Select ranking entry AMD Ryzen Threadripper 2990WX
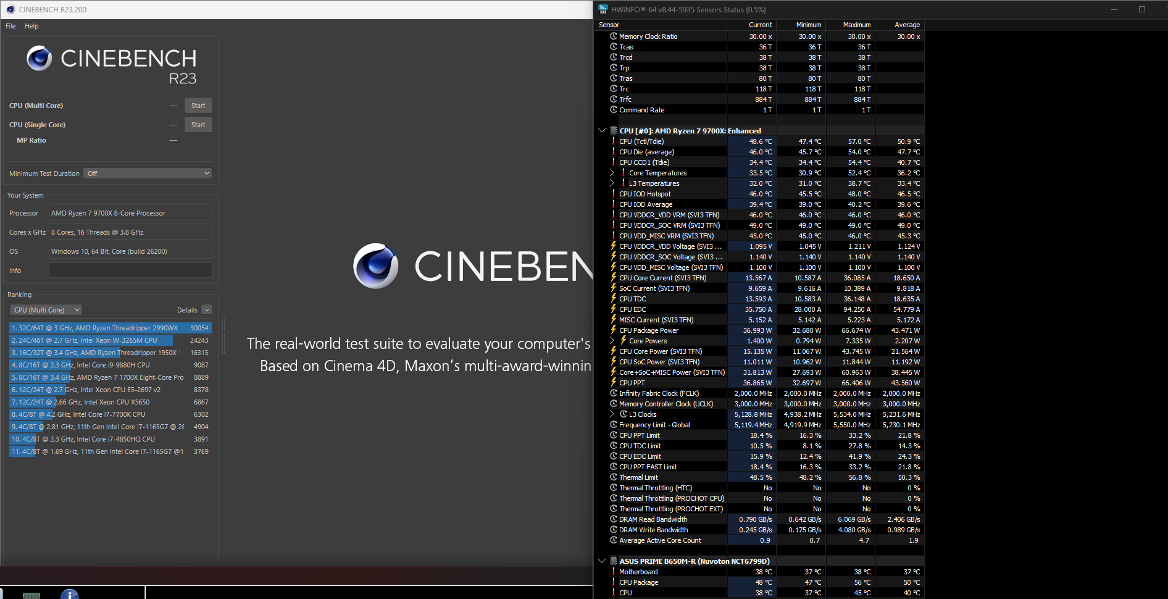 click(111, 328)
